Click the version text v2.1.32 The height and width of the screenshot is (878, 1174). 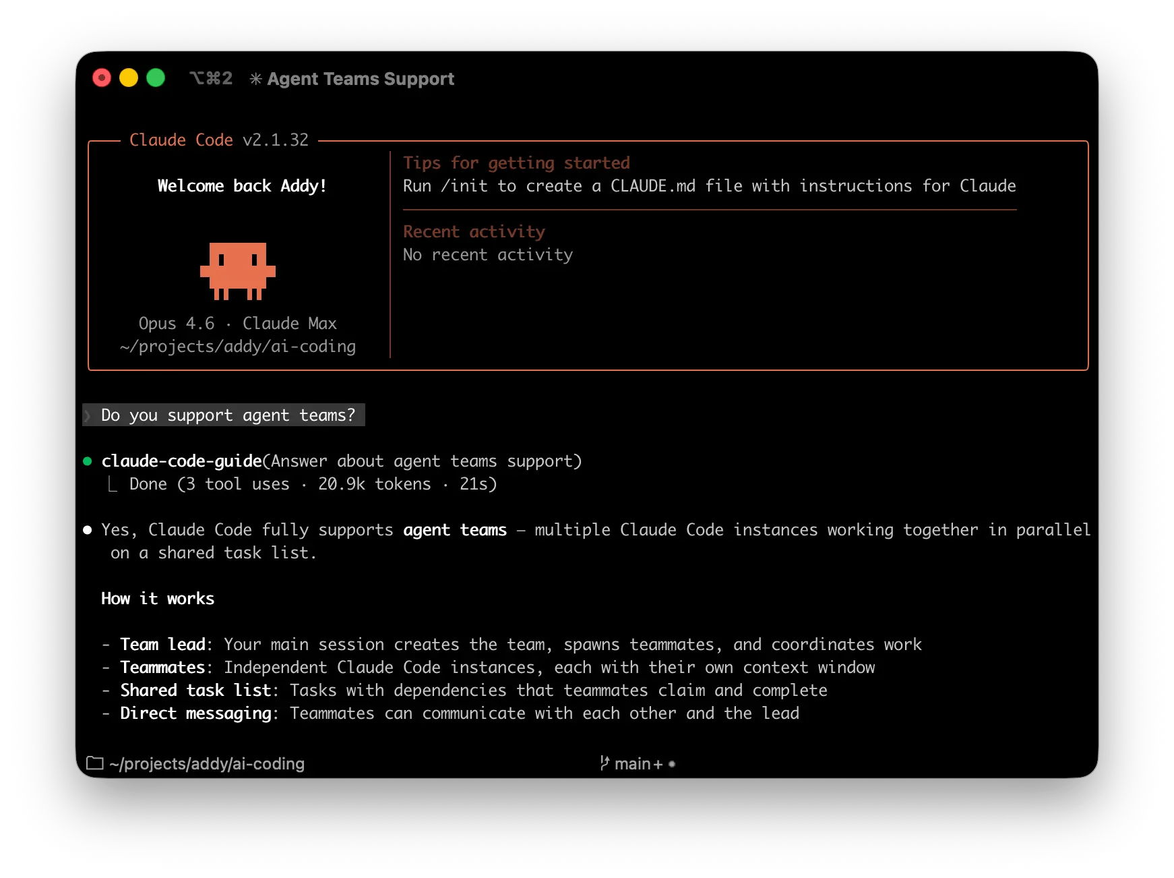click(276, 140)
